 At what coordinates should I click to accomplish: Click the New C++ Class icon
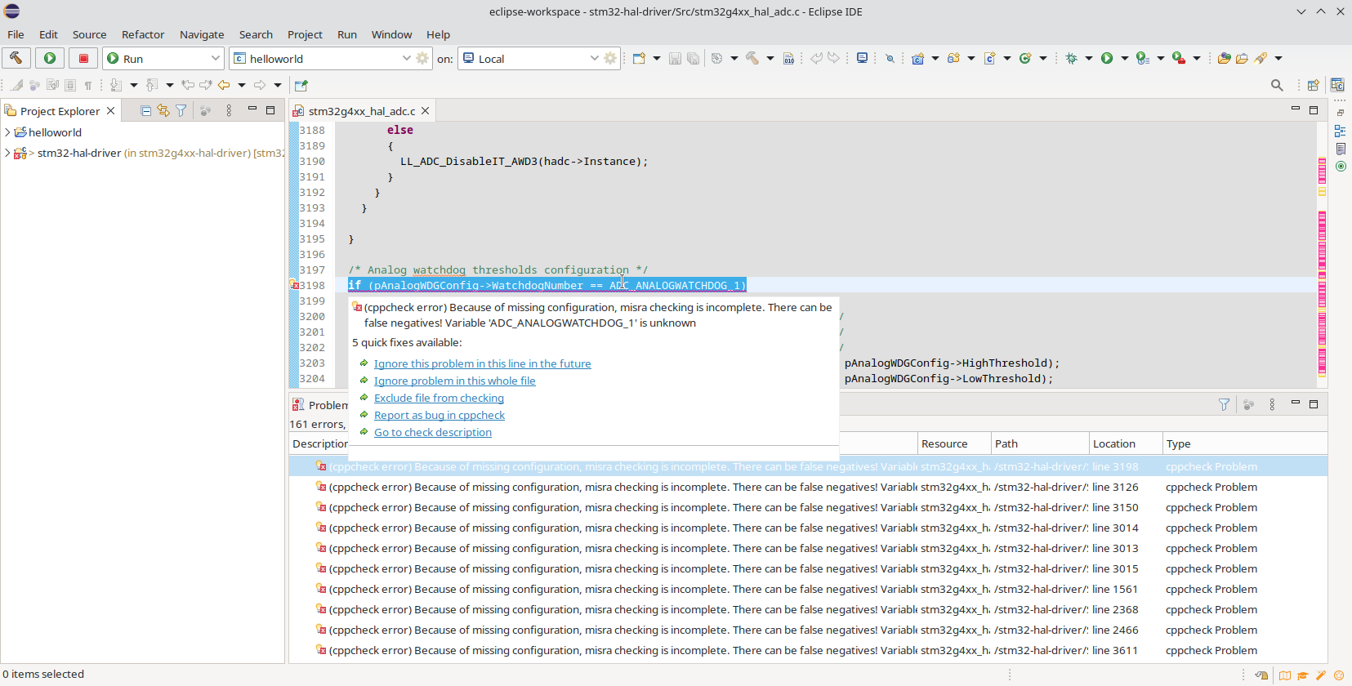1025,58
